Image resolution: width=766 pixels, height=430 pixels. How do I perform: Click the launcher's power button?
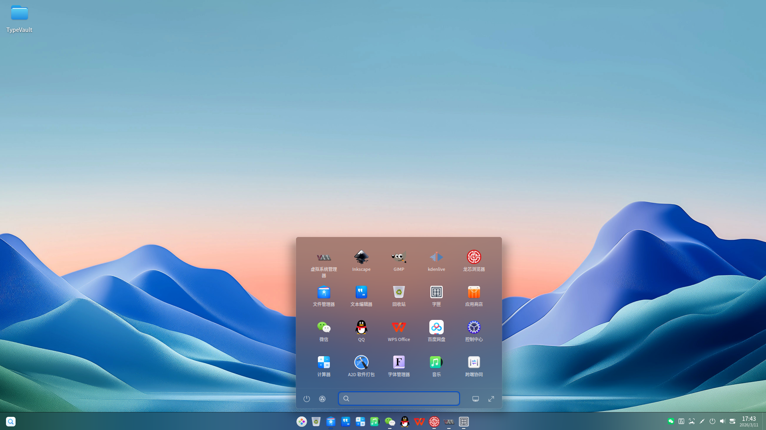306,398
